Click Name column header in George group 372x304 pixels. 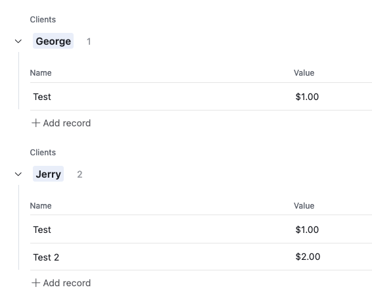click(41, 72)
